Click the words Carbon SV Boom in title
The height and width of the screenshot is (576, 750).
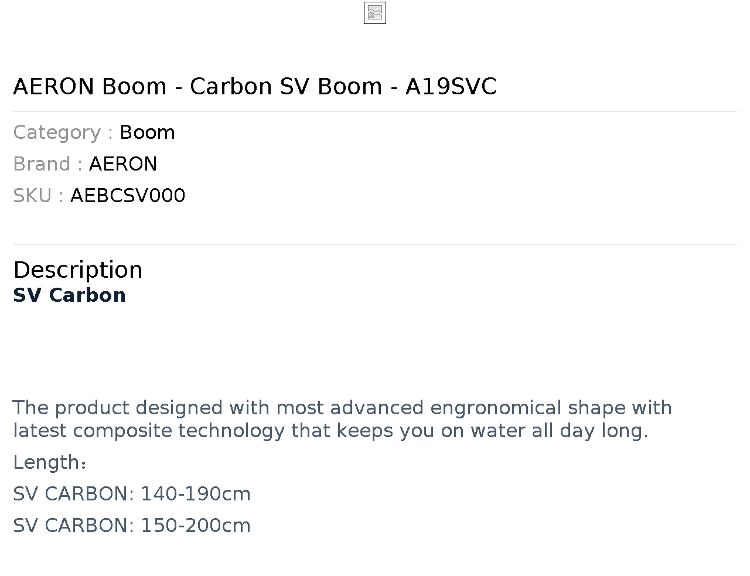(x=286, y=86)
